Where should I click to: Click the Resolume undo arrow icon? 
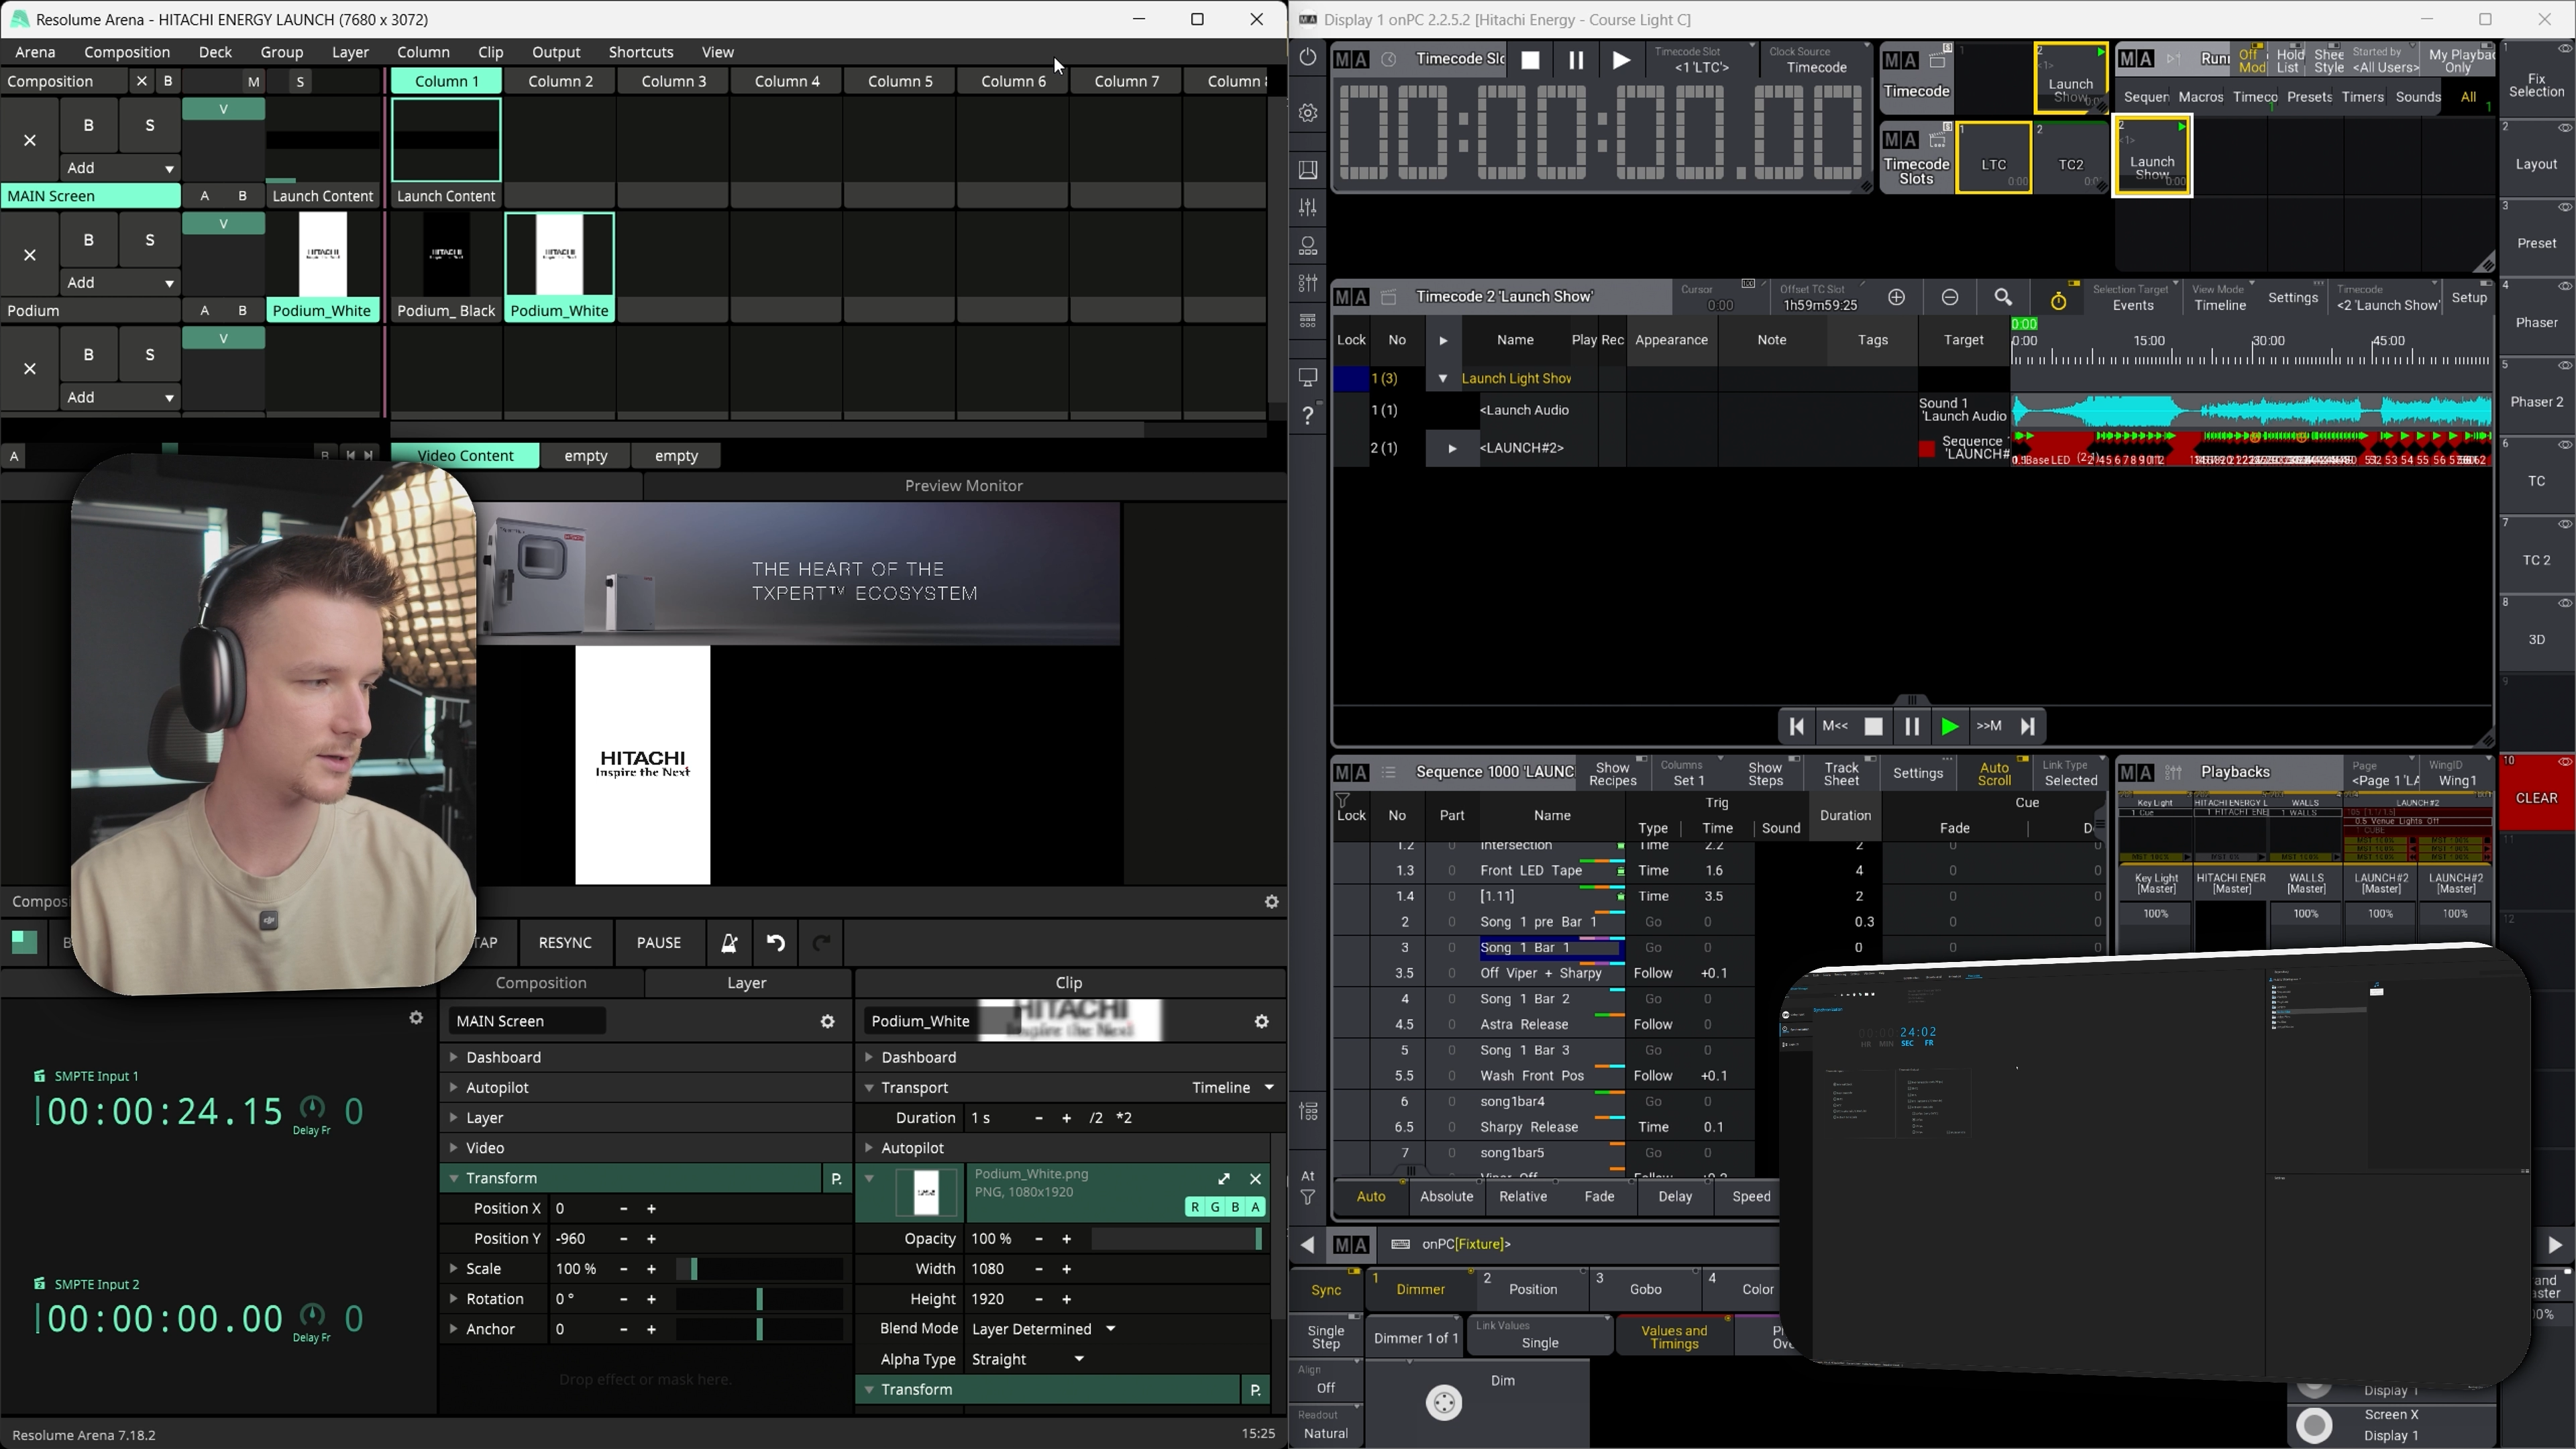[775, 942]
